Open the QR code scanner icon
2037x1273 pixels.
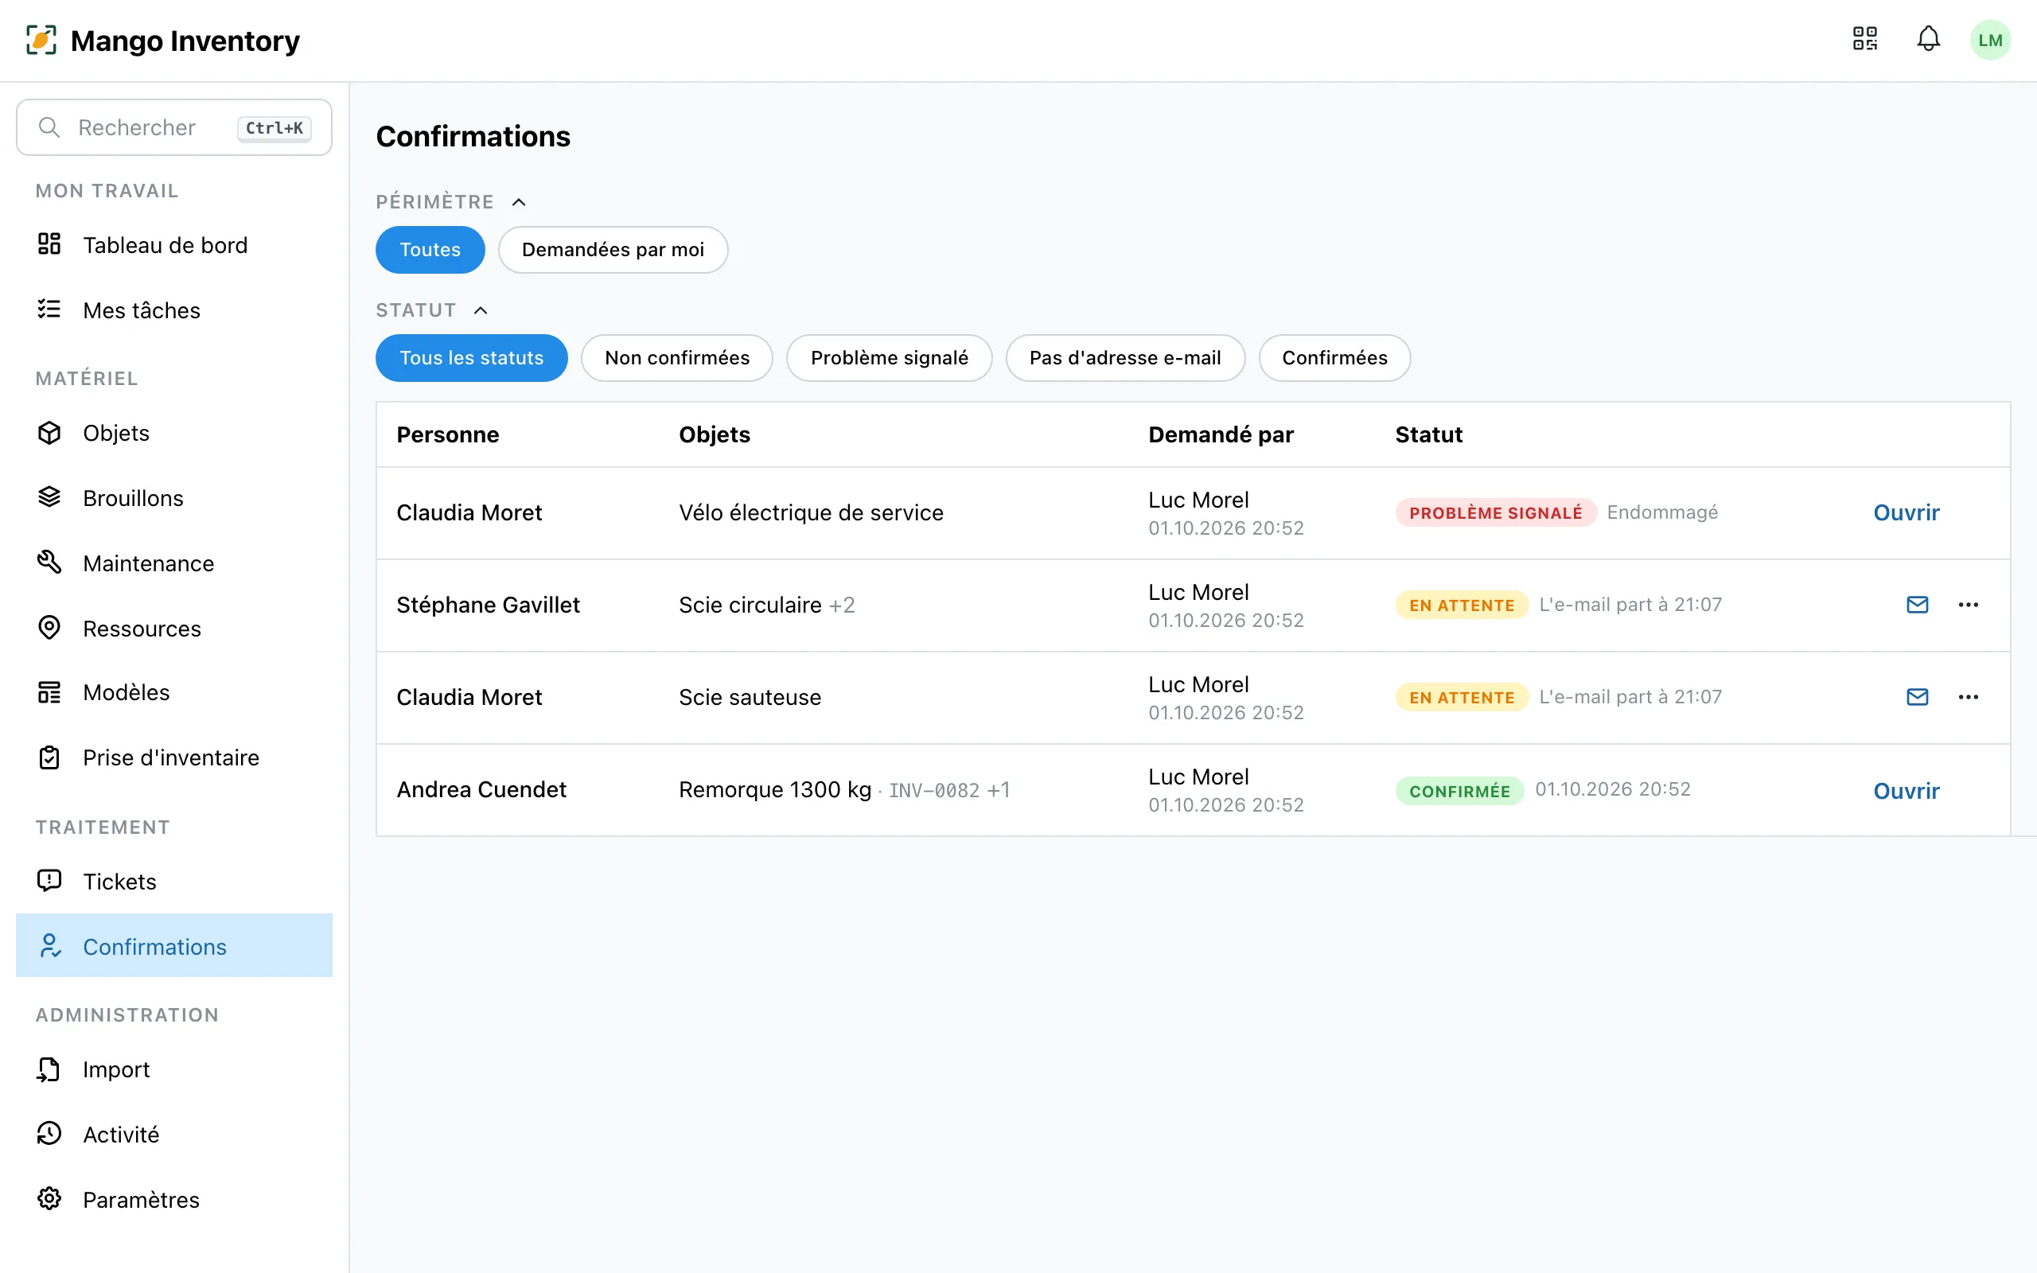point(1864,39)
